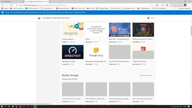
Task: Open the Веселые Курсоры placeholder image
Action: pos(120,89)
